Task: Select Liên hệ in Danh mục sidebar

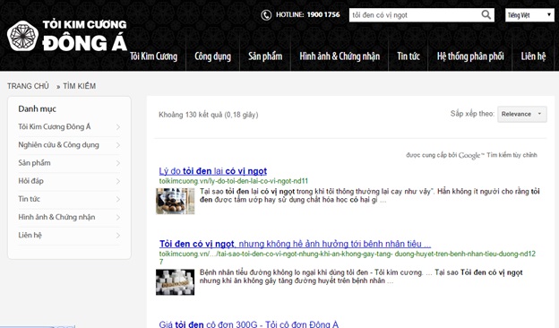Action: [x=30, y=236]
